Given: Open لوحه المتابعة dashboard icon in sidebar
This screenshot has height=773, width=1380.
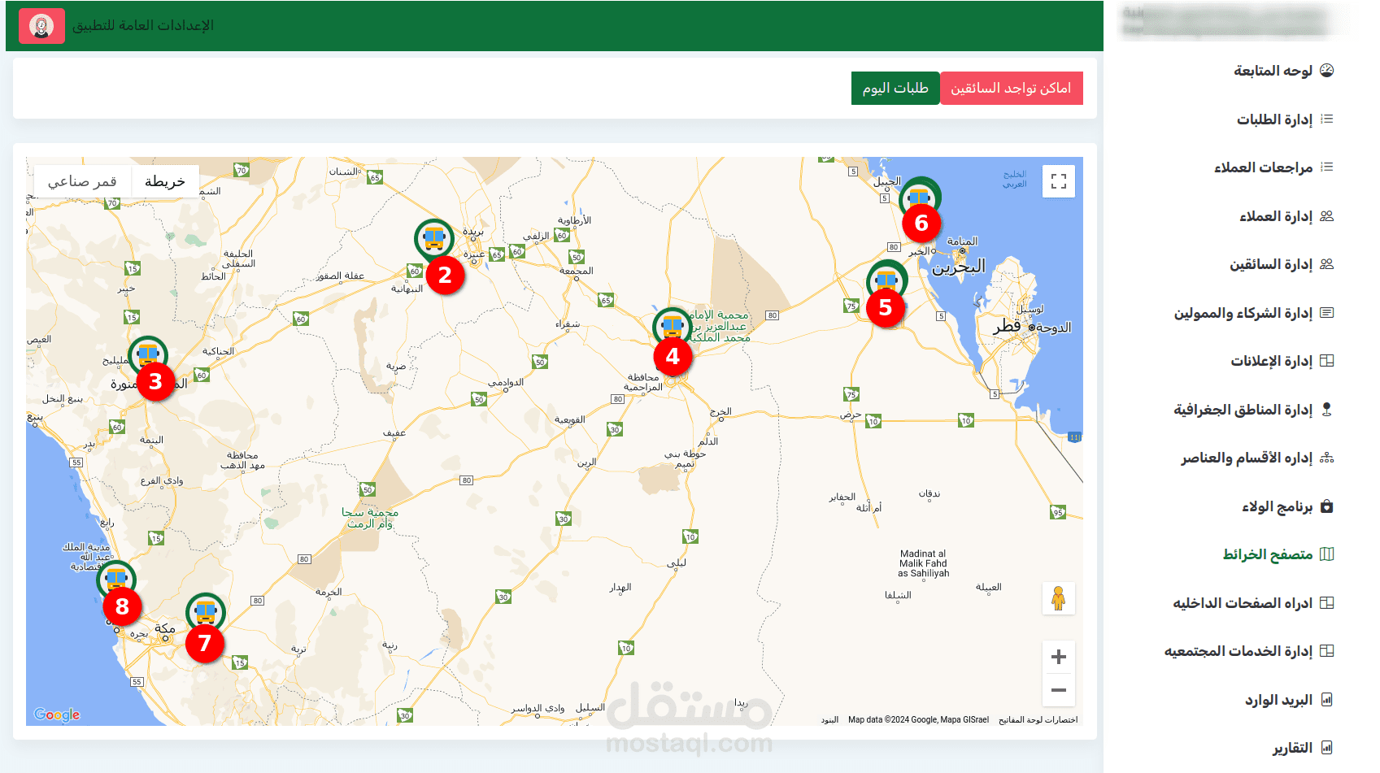Looking at the screenshot, I should coord(1327,71).
